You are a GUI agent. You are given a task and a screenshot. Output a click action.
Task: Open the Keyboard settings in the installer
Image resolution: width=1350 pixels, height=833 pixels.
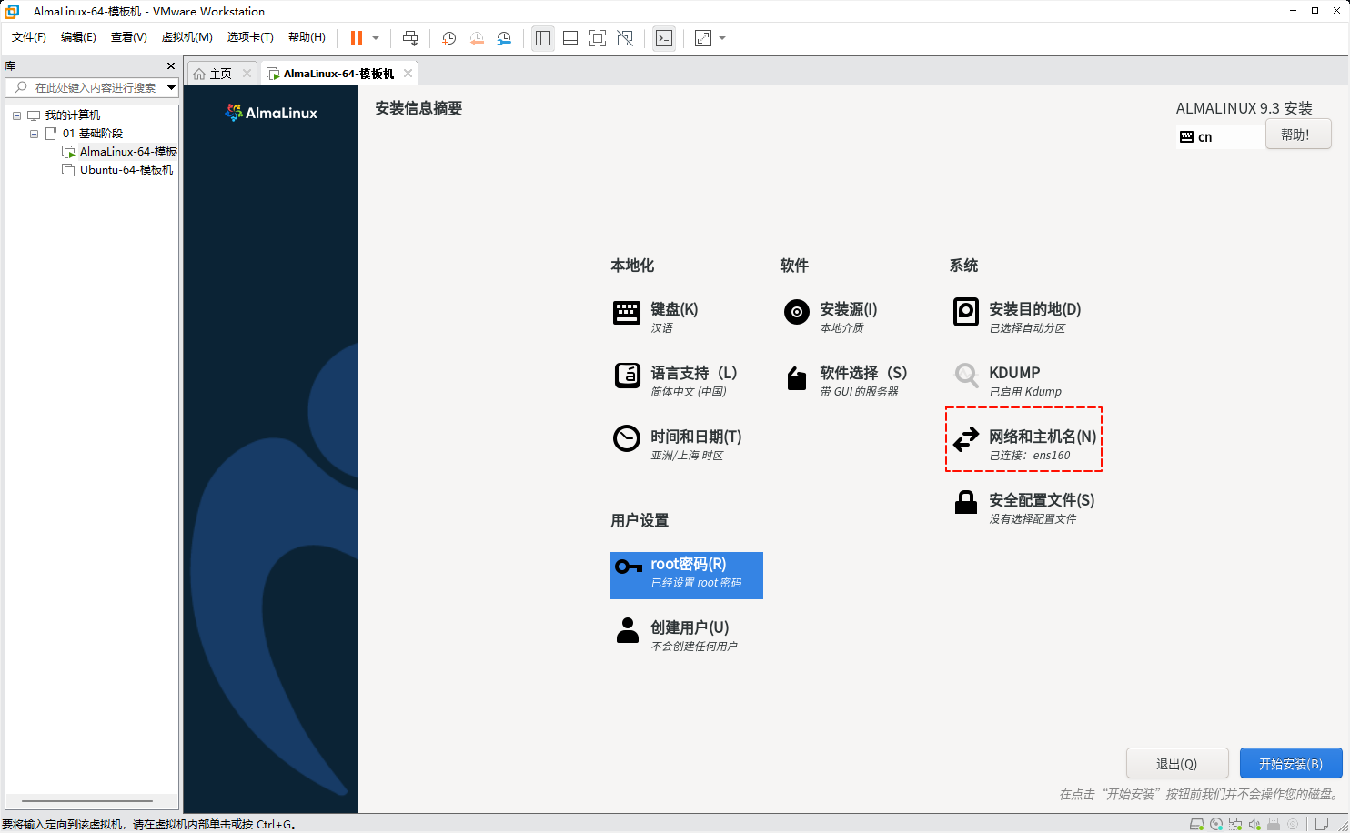point(673,309)
